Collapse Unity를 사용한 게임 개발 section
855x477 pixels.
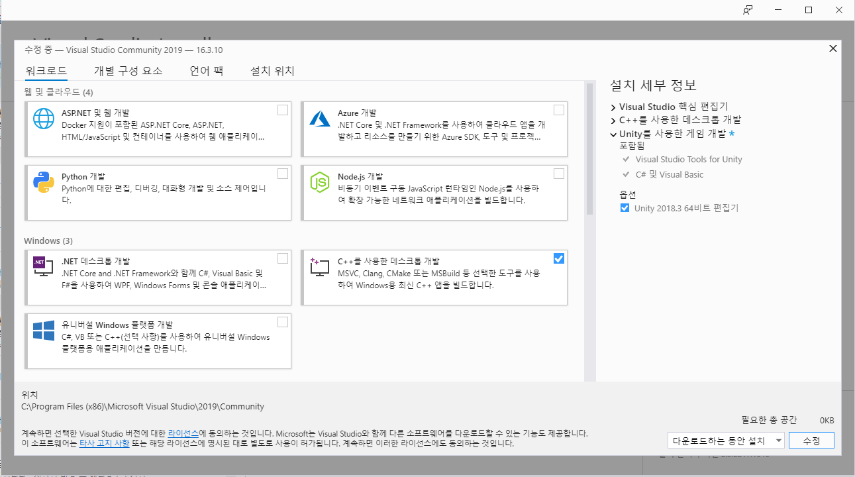tap(613, 134)
